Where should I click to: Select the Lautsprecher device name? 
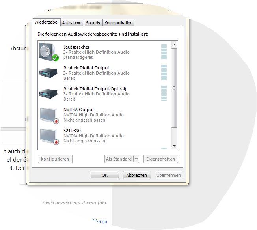tap(76, 47)
